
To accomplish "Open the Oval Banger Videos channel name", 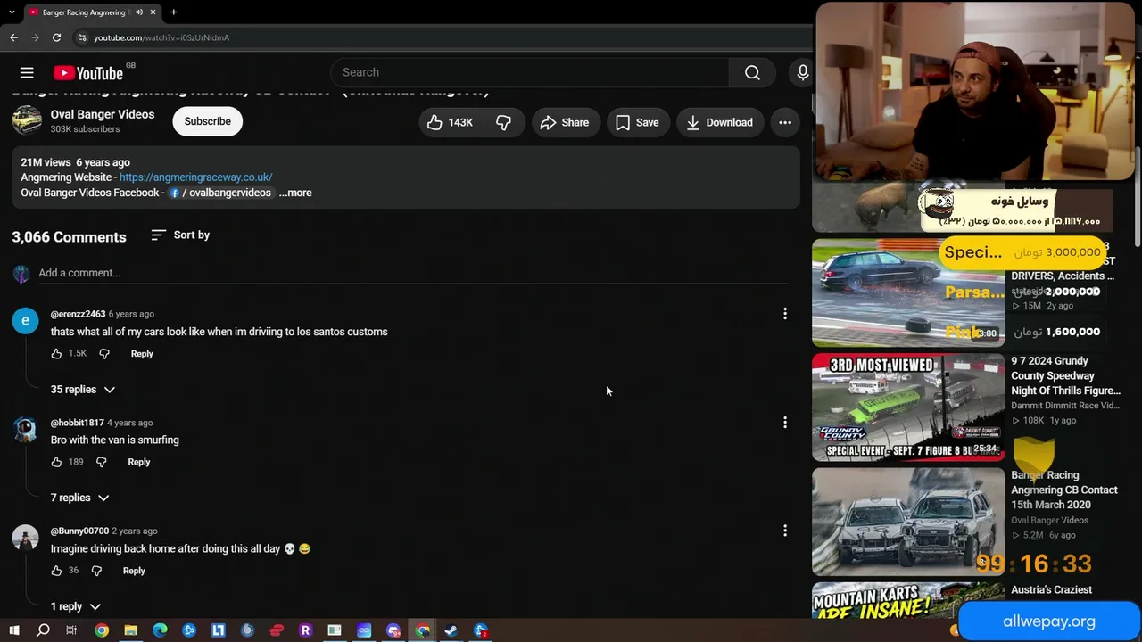I will [x=103, y=114].
